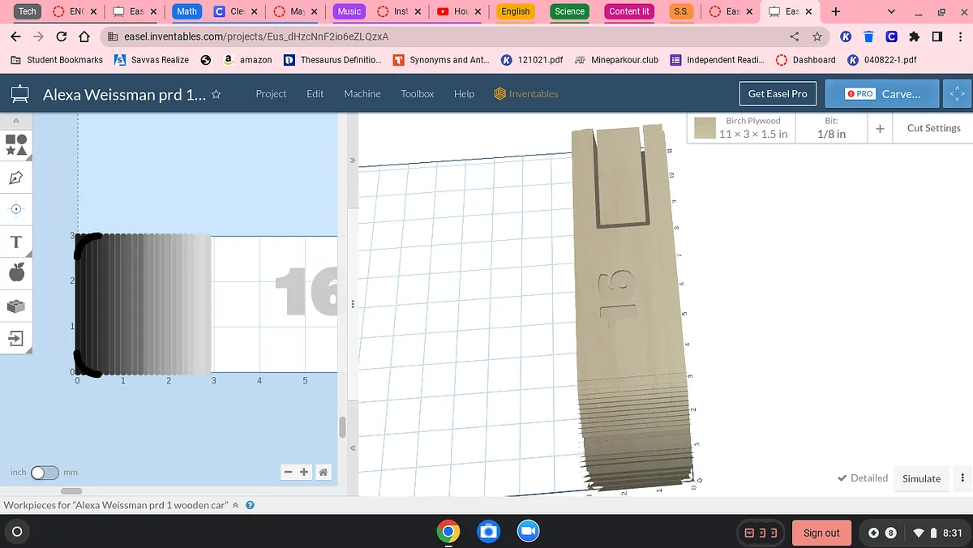Click the address bar URL

pos(256,36)
